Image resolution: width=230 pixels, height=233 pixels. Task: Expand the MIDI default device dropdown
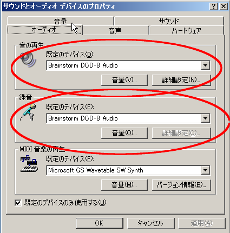[x=206, y=170]
